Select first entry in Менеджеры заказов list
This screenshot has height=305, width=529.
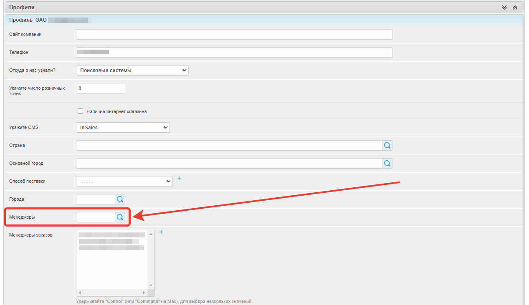111,235
